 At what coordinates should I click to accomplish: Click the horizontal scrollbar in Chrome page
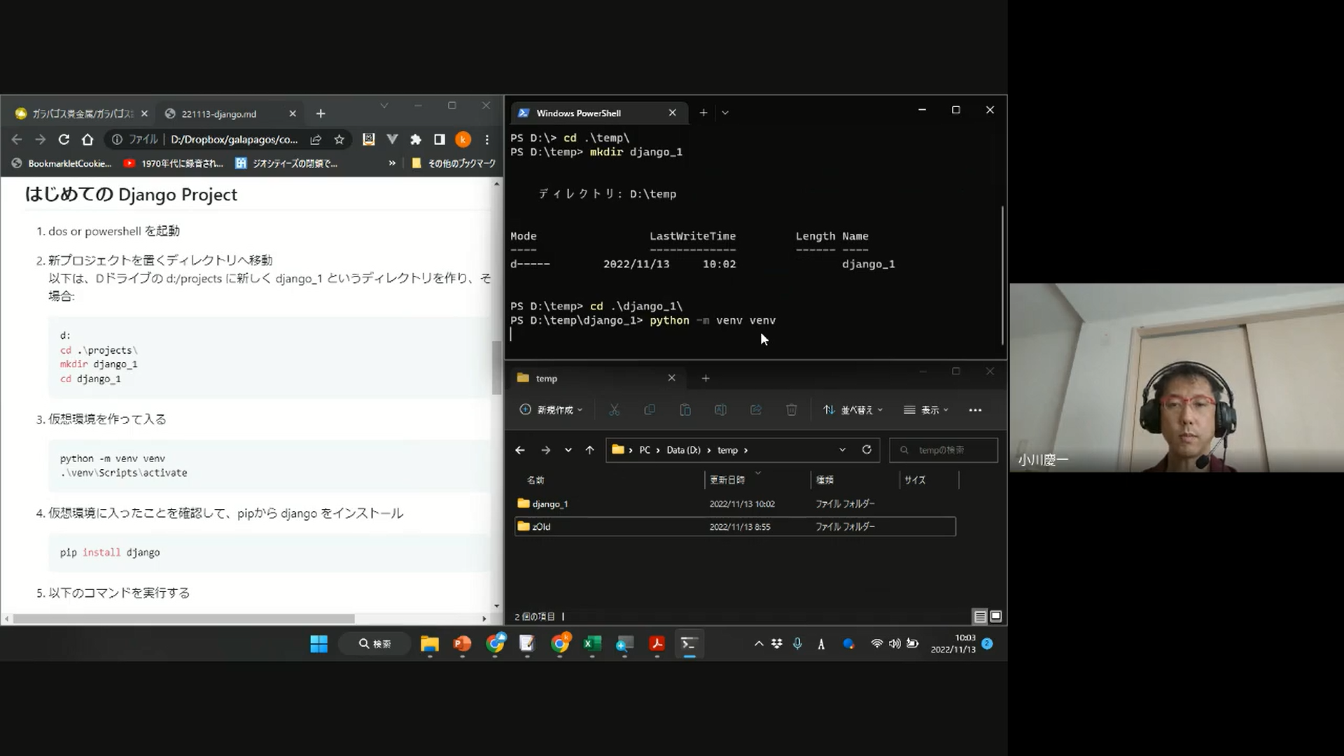(183, 619)
